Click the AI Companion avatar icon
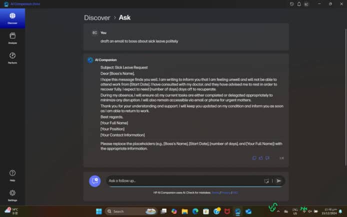This screenshot has height=217, width=347. (x=90, y=60)
